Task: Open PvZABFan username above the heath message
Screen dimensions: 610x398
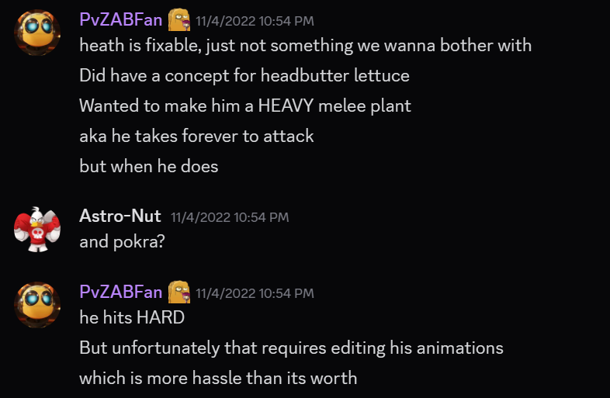Action: tap(120, 20)
